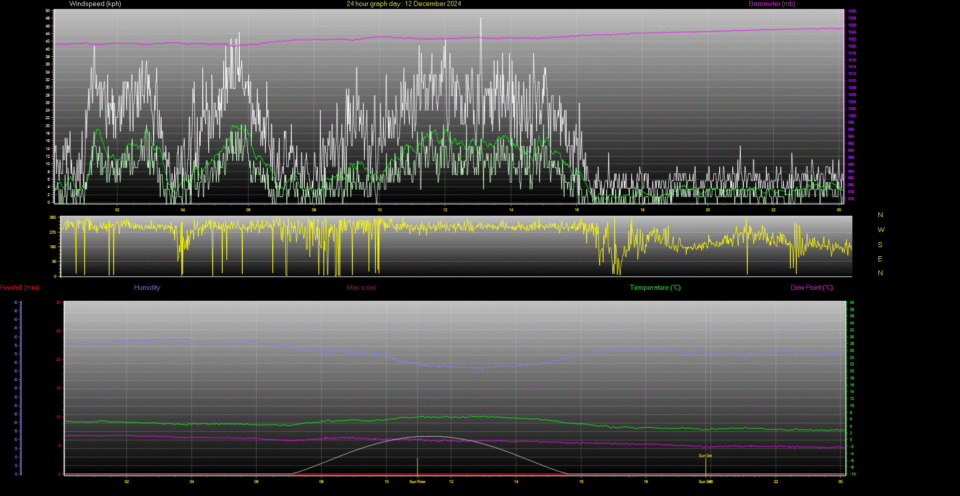Click the "180" wind direction axis value
960x496 pixels.
(x=53, y=247)
